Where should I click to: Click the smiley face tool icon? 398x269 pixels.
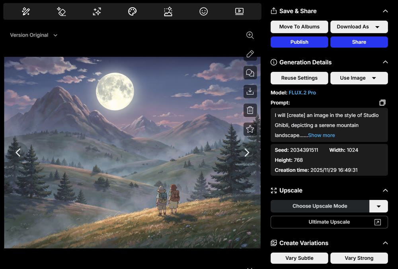(x=203, y=12)
